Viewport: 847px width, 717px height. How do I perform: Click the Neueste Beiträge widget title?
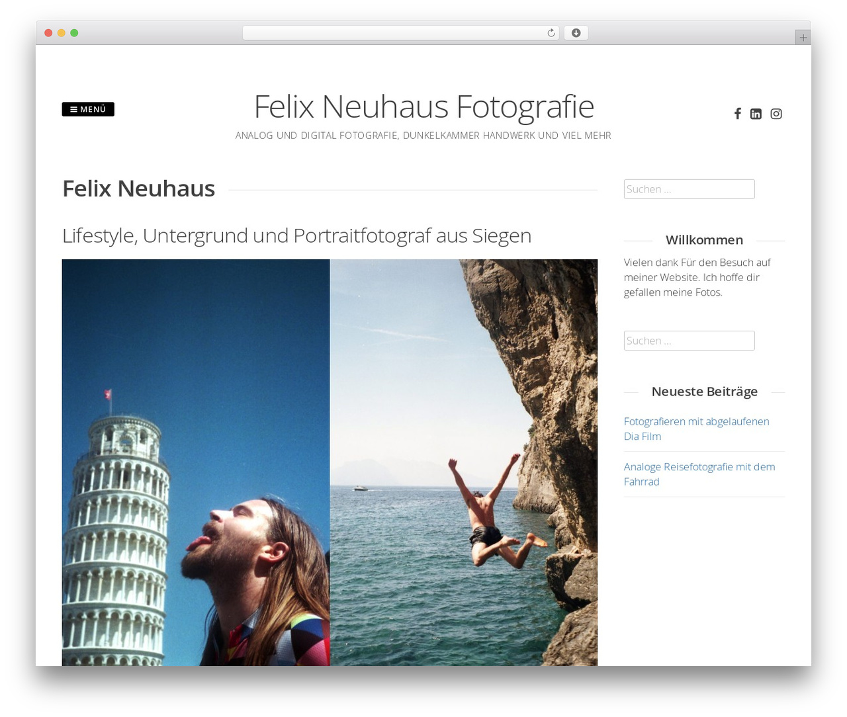704,392
